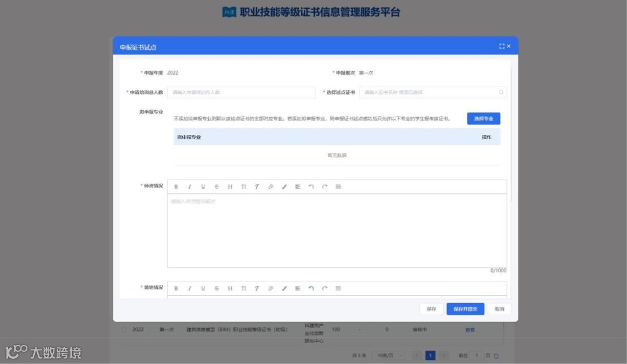Click the platform logo in page header
The image size is (627, 364).
pos(229,12)
